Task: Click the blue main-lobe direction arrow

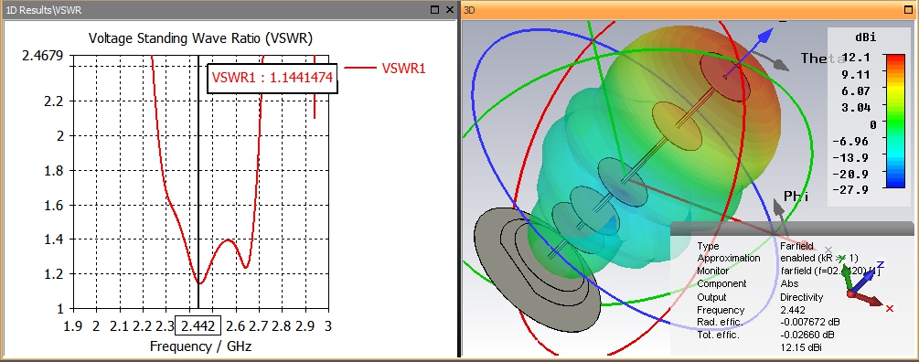Action: click(x=749, y=53)
